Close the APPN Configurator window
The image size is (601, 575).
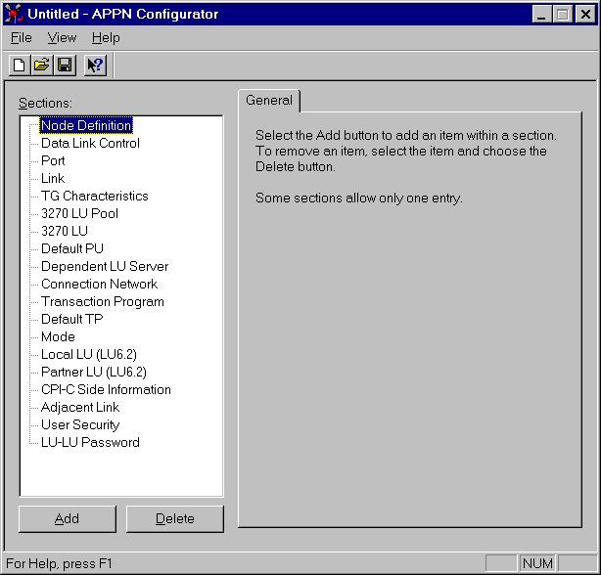(585, 15)
